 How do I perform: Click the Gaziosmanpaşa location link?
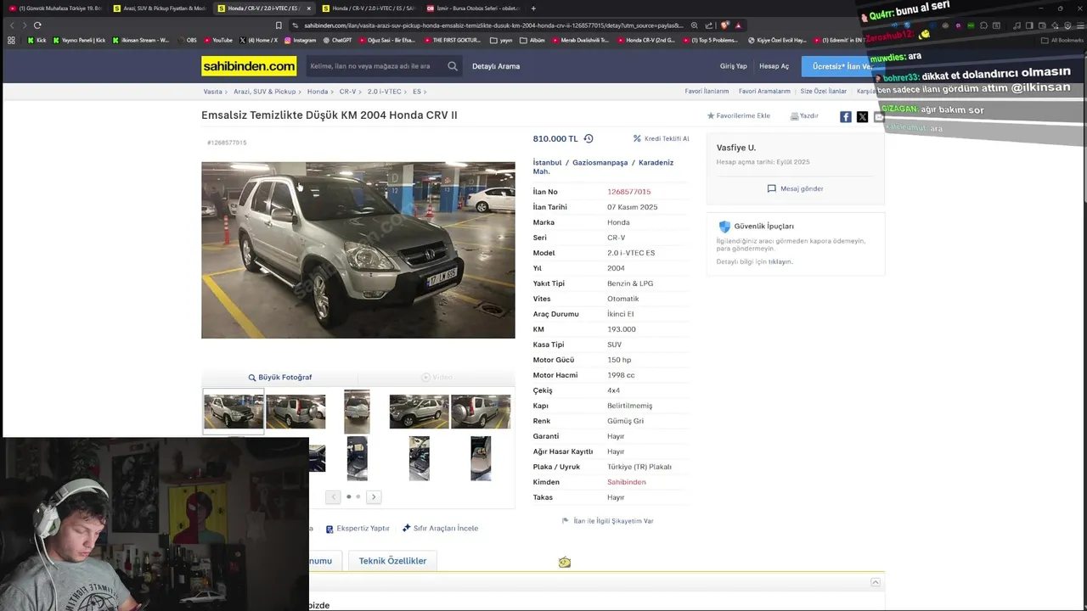(600, 162)
